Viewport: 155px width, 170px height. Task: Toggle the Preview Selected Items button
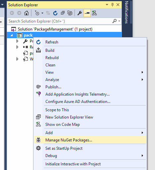click(87, 13)
